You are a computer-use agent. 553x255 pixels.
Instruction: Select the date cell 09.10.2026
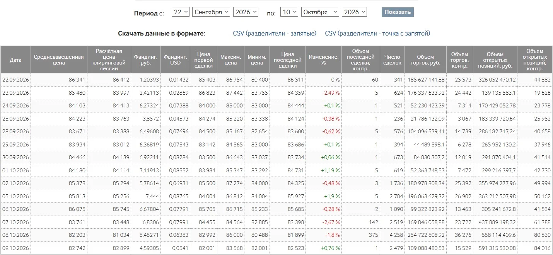click(15, 248)
